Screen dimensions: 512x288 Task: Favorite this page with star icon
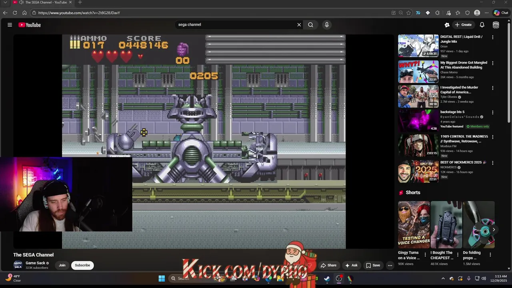tap(408, 13)
